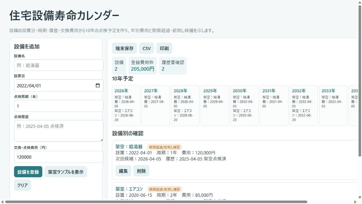The height and width of the screenshot is (204, 362).
Task: Click the 期限超過/前倒し確認 badge on 給湯器
Action: coord(164,147)
